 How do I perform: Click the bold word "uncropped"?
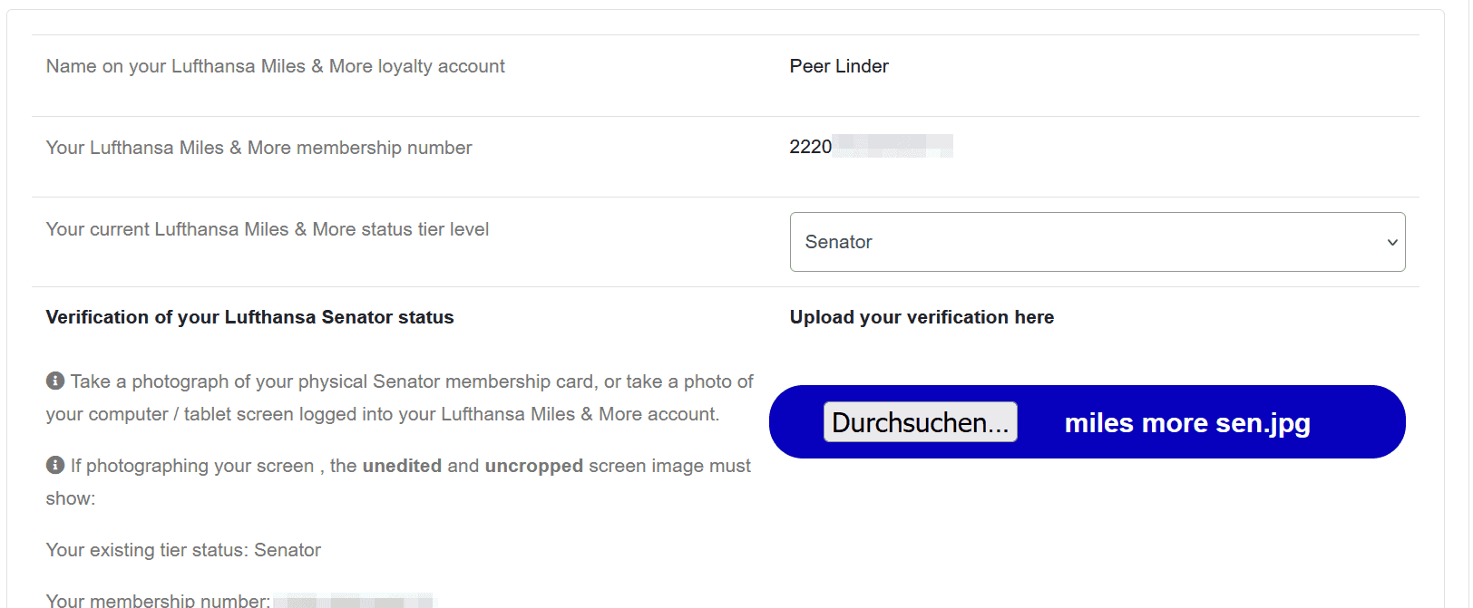pyautogui.click(x=533, y=466)
